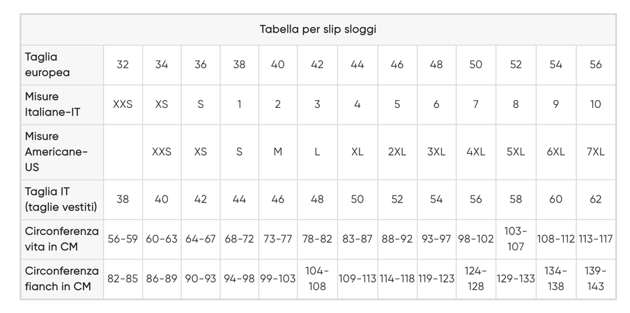Click European size 32 cell
The image size is (630, 313).
pyautogui.click(x=123, y=65)
